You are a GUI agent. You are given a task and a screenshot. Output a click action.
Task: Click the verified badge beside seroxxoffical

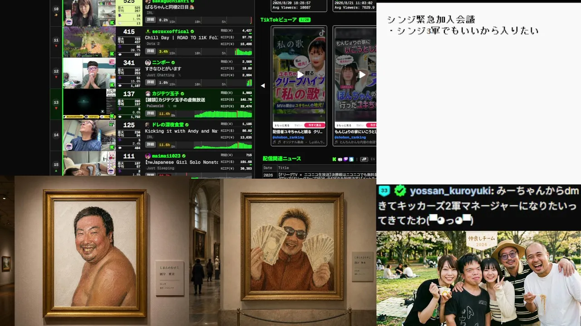[192, 31]
